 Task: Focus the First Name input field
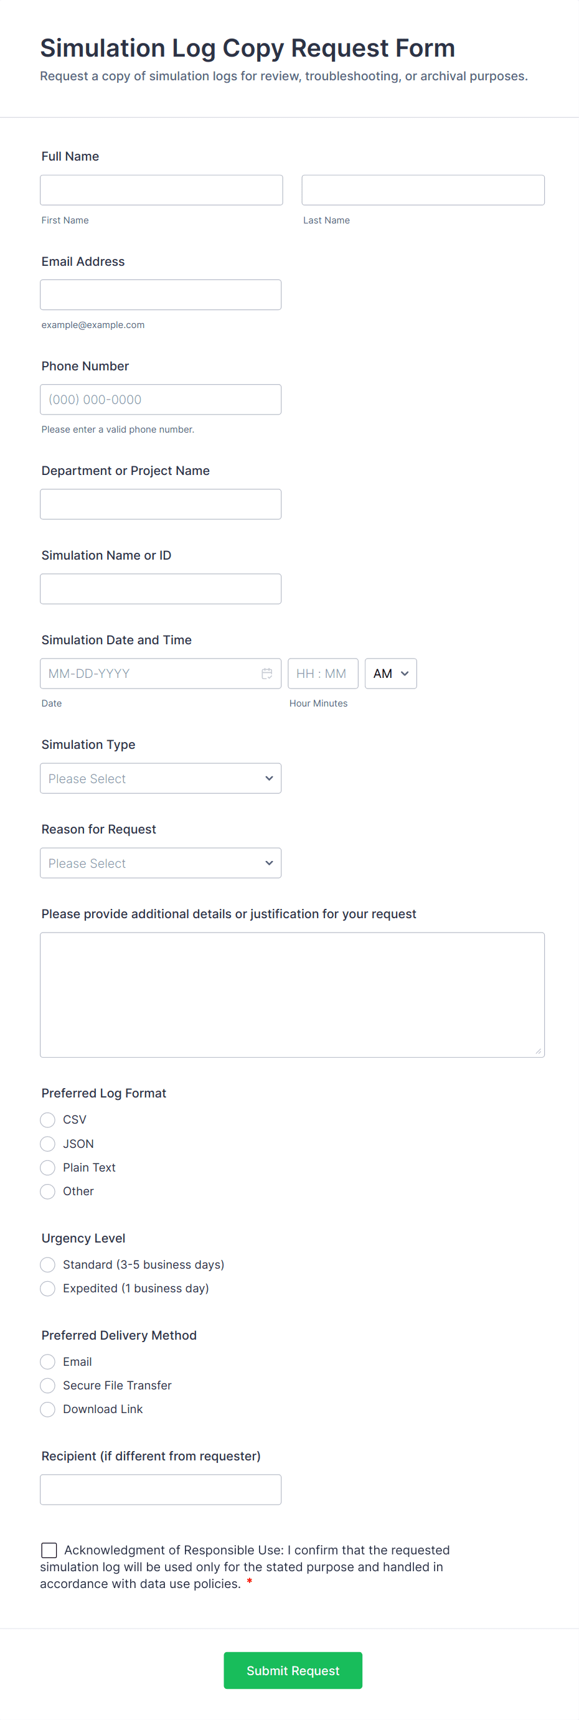coord(161,190)
